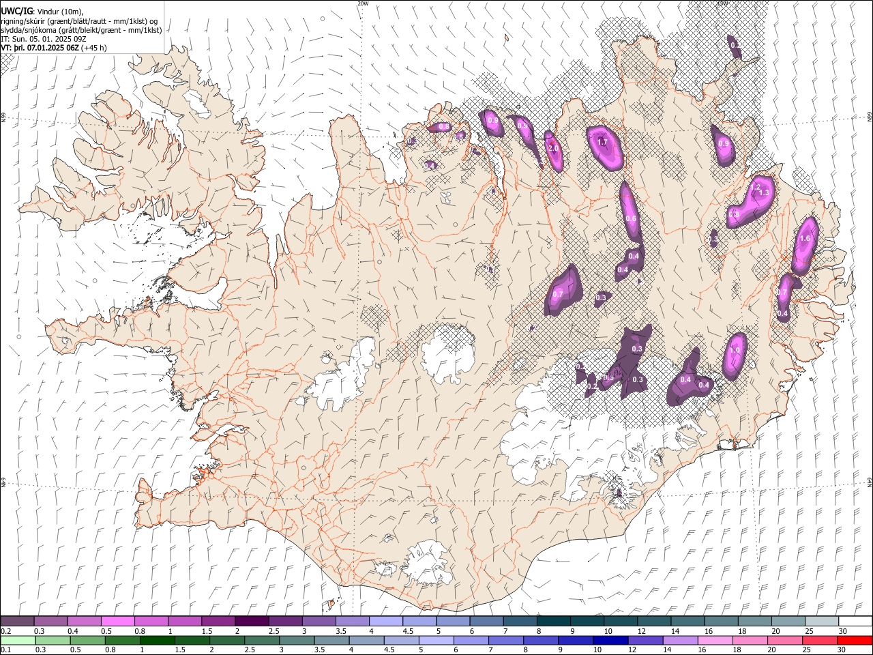Click the 0.4 value under top legend row

coord(73,631)
